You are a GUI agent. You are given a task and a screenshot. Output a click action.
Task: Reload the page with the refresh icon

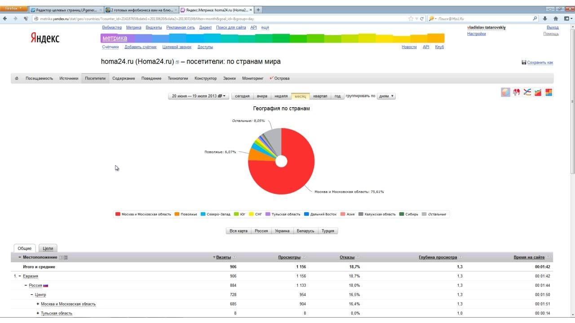422,19
